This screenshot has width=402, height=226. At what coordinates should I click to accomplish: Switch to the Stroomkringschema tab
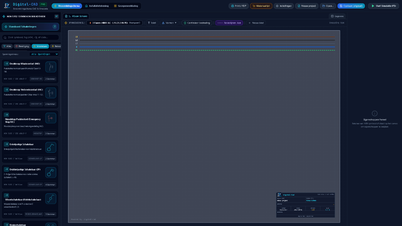(x=67, y=6)
